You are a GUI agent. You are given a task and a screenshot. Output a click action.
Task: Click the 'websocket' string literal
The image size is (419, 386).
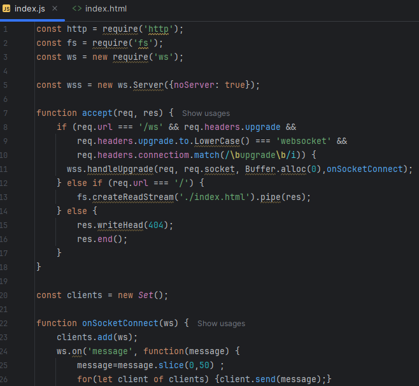pos(304,141)
